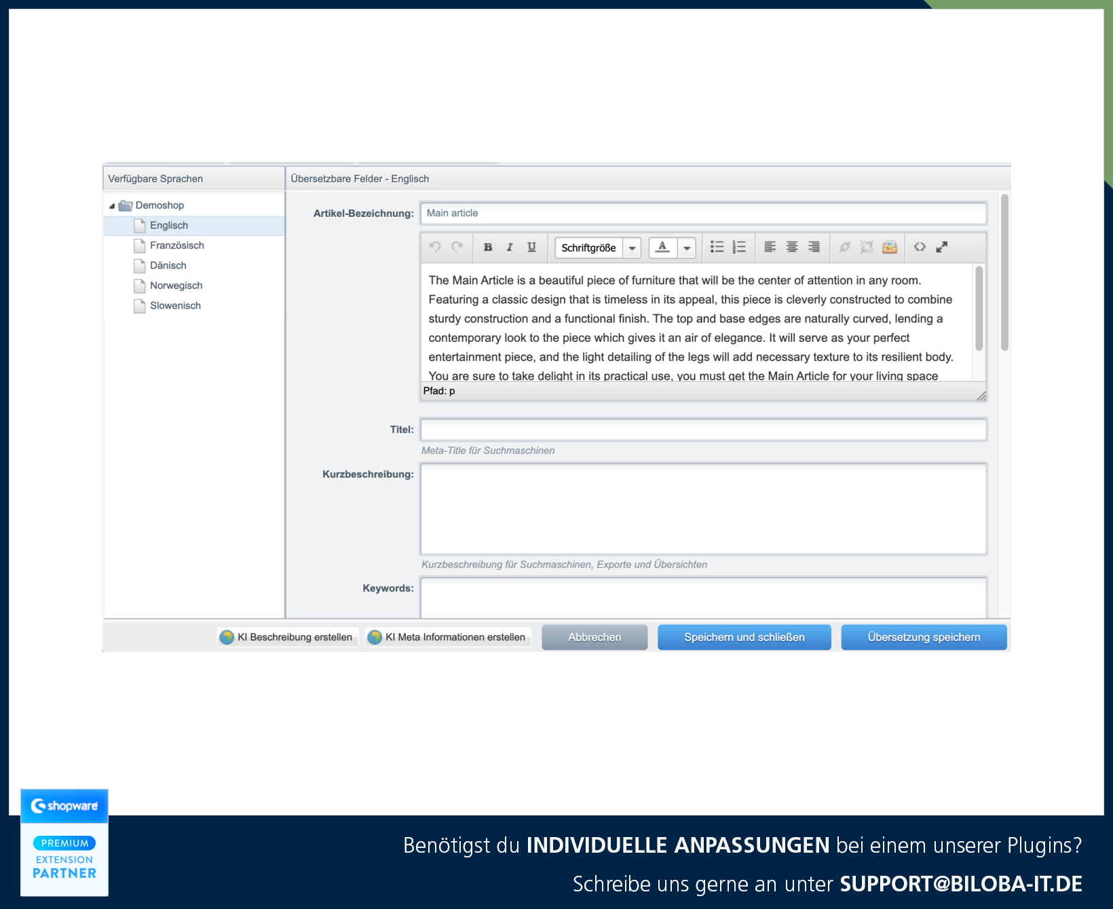Click KI Beschreibung erstellen button
Screen dimensions: 1113x909
(x=288, y=637)
